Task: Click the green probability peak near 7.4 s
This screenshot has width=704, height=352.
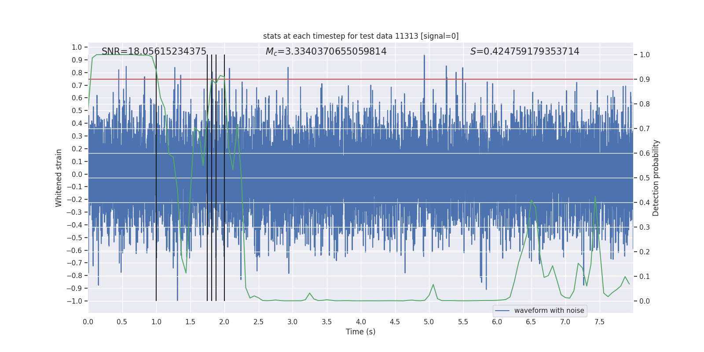Action: pyautogui.click(x=595, y=197)
